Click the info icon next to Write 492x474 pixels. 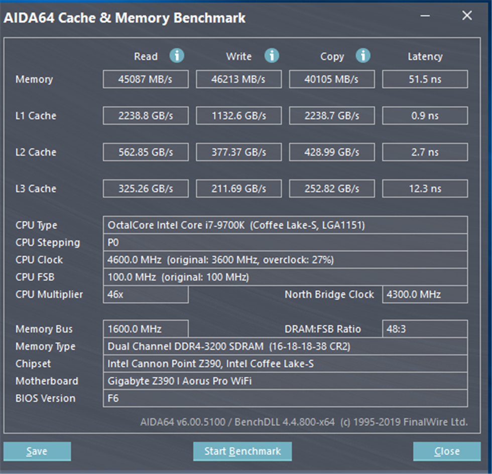click(272, 56)
